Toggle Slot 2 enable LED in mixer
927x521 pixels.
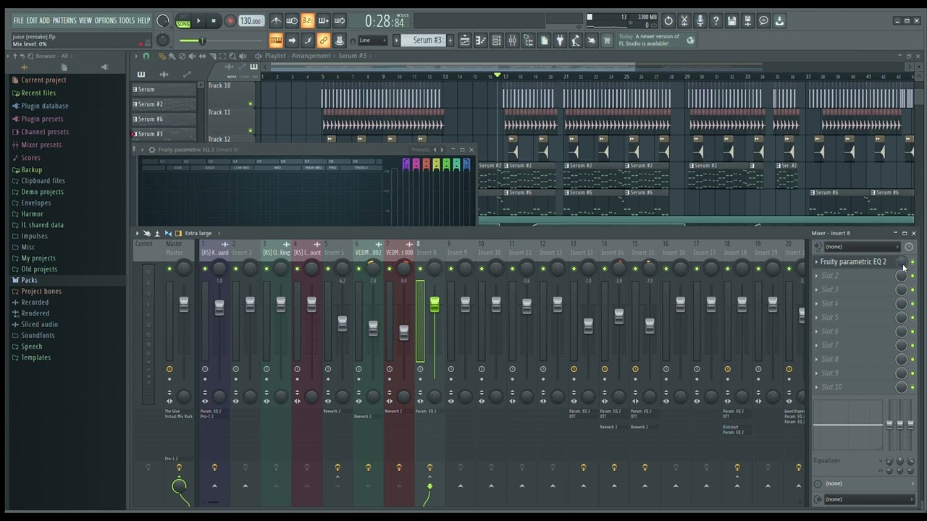click(913, 276)
